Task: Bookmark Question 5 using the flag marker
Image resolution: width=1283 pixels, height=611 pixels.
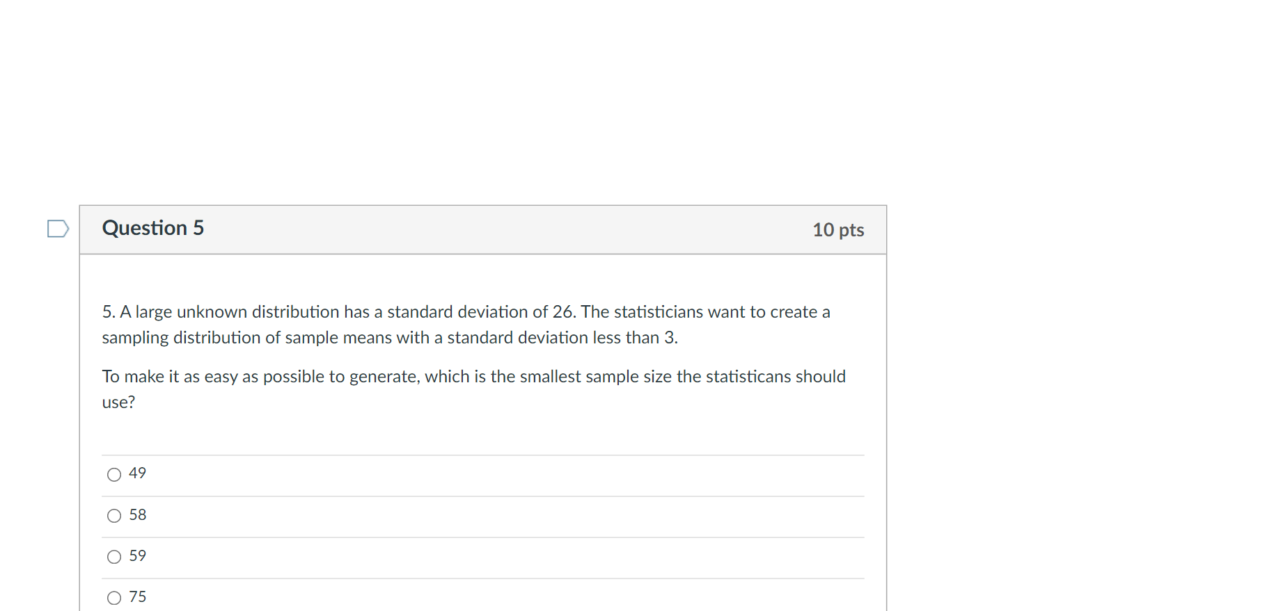Action: [58, 228]
